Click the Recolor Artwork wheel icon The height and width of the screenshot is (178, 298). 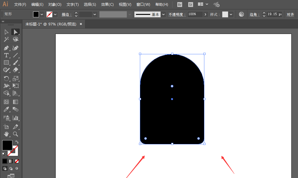241,14
